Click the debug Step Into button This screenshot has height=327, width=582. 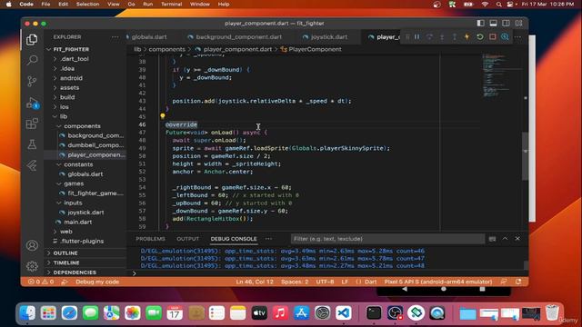coord(442,36)
